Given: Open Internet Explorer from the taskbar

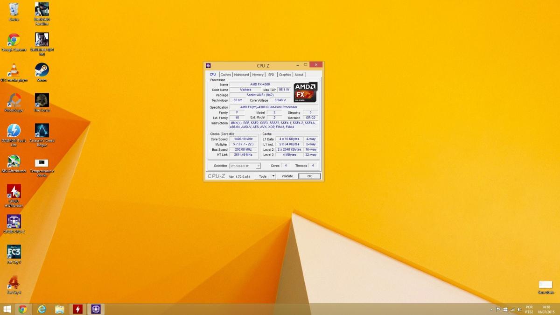Looking at the screenshot, I should click(x=42, y=309).
